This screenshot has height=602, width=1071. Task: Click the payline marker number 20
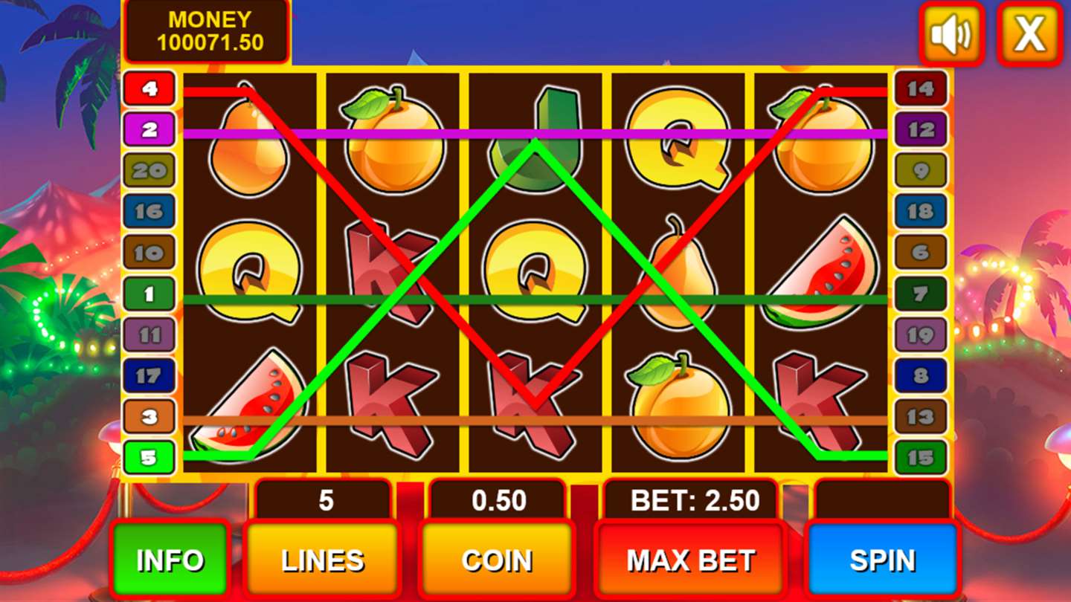click(149, 171)
